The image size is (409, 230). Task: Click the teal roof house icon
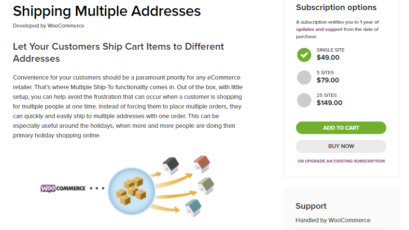(x=194, y=207)
